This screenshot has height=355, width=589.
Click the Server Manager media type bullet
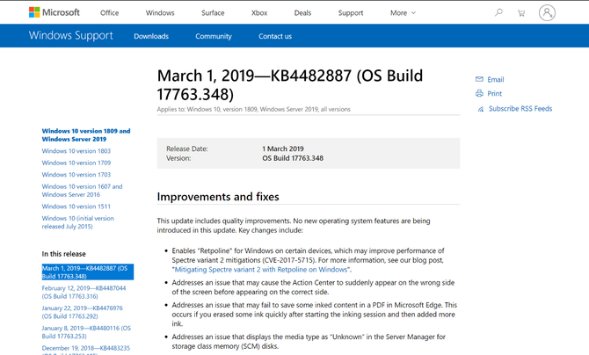coord(309,342)
